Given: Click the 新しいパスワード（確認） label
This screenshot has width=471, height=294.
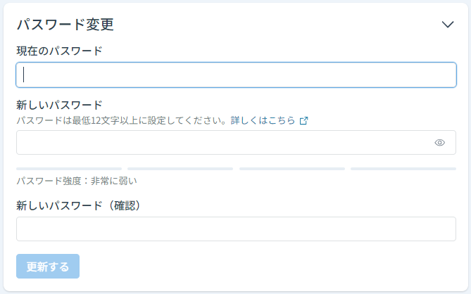Looking at the screenshot, I should click(79, 205).
